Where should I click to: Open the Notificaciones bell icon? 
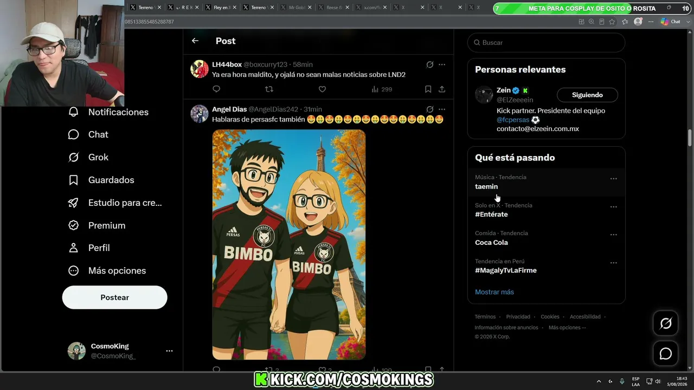(74, 112)
